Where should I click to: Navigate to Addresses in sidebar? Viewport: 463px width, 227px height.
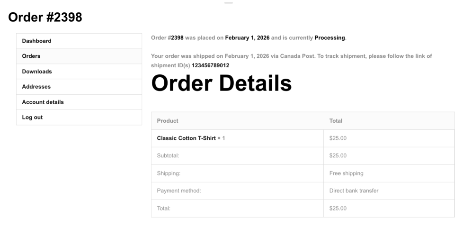coord(36,87)
